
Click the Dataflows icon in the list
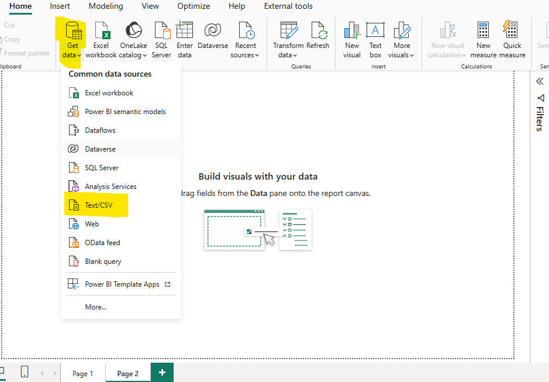[x=74, y=130]
